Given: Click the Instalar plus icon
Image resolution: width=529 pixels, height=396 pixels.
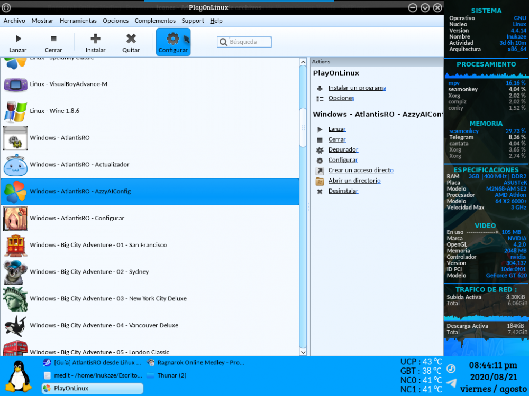Looking at the screenshot, I should tap(95, 39).
